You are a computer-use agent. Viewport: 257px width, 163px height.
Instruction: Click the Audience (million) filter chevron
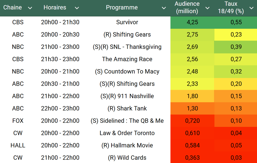[x=208, y=8]
